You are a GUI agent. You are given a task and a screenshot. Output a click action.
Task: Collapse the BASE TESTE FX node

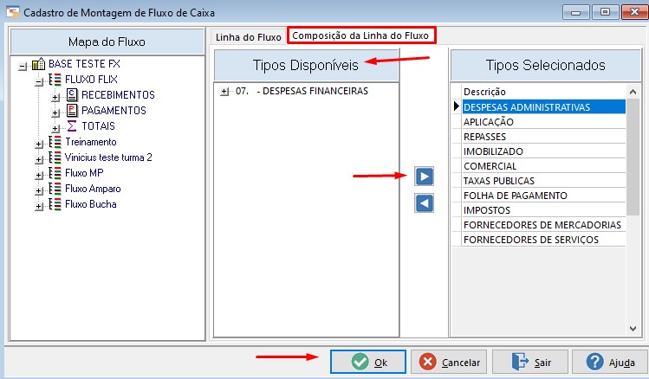[23, 66]
